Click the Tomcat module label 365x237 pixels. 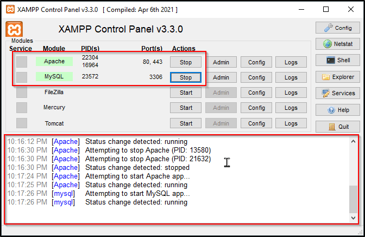coord(54,123)
